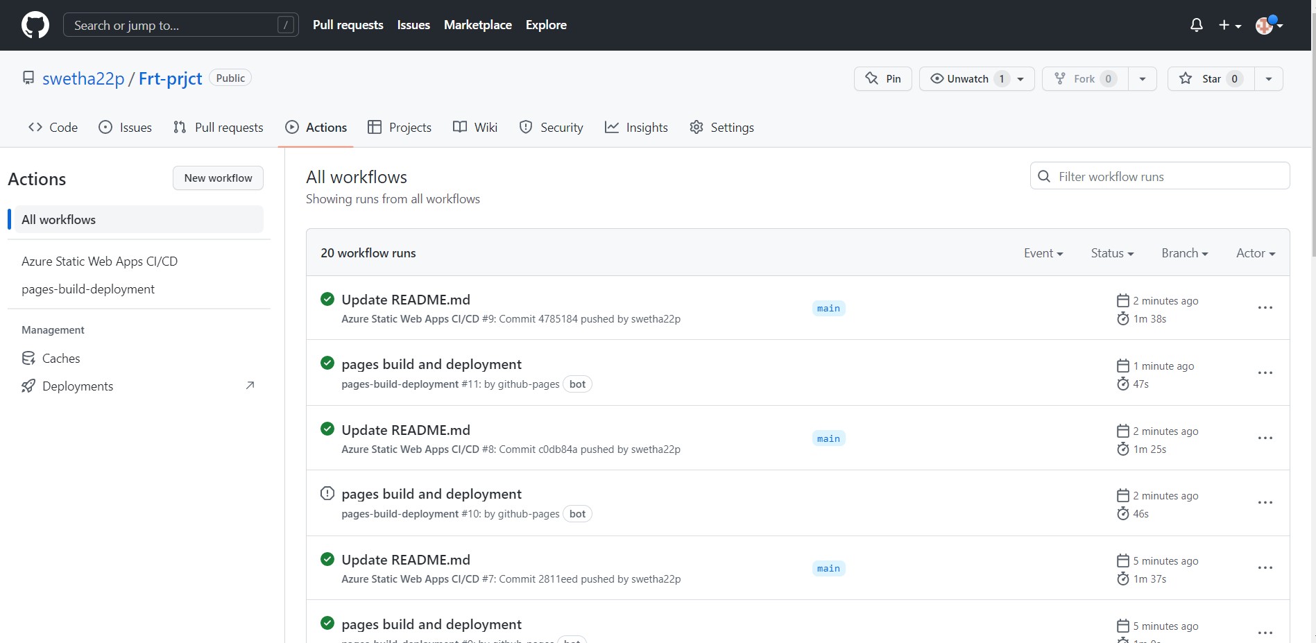Switch to the Pull requests tab
This screenshot has height=643, width=1316.
219,127
